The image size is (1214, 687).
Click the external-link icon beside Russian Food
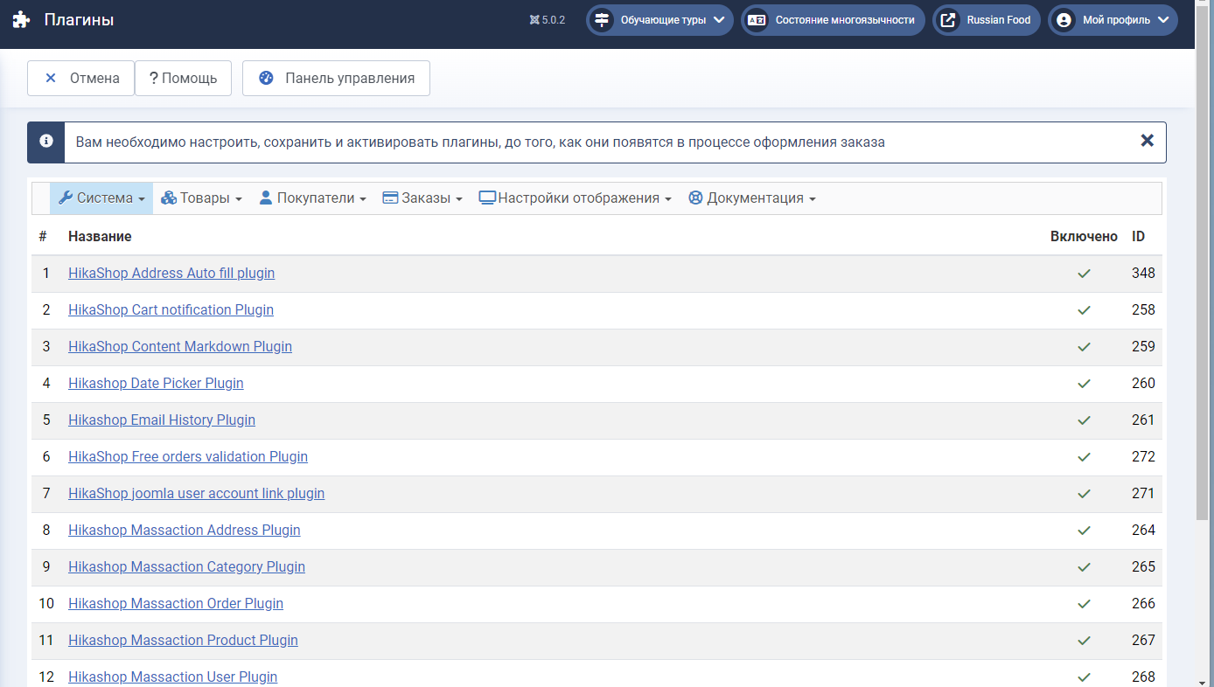948,20
